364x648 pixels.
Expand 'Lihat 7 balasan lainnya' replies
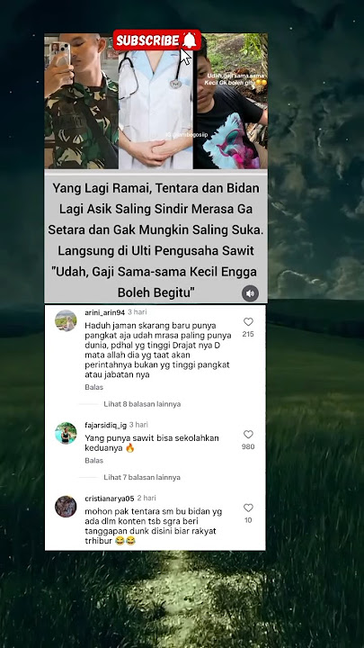point(142,477)
